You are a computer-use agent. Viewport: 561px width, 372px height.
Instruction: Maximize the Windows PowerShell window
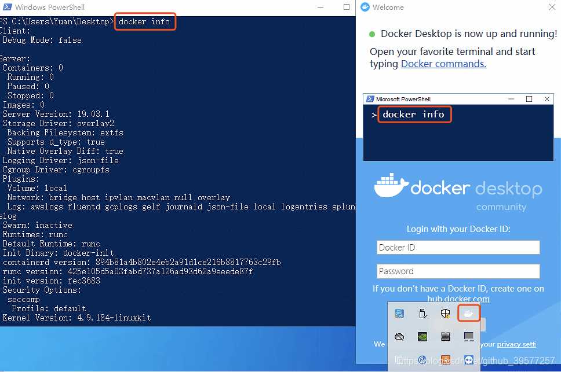coord(347,7)
